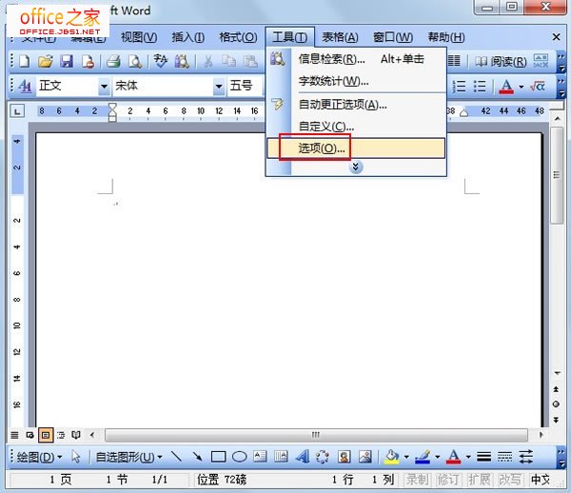Click the Permission document icon

click(x=88, y=61)
